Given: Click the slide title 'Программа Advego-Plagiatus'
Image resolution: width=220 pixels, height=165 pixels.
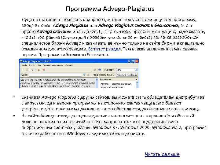Looking at the screenshot, I should (x=110, y=9).
